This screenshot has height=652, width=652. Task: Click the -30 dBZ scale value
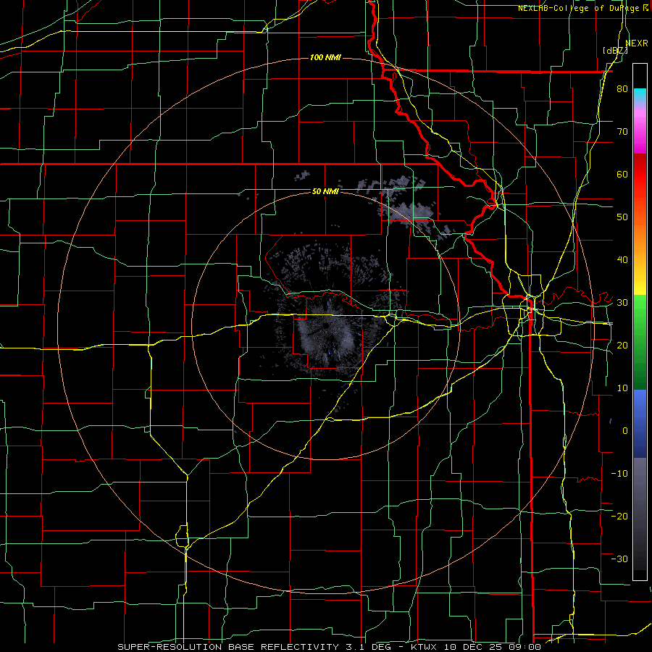coord(619,559)
